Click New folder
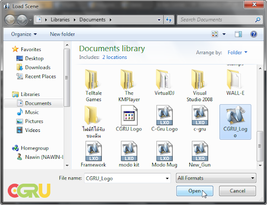 (63, 34)
